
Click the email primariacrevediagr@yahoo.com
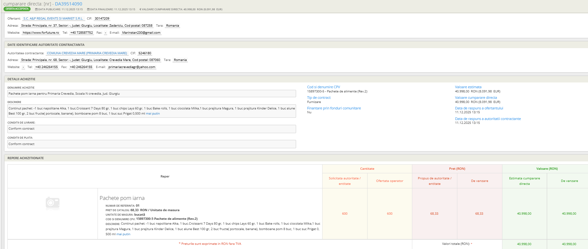(x=132, y=67)
